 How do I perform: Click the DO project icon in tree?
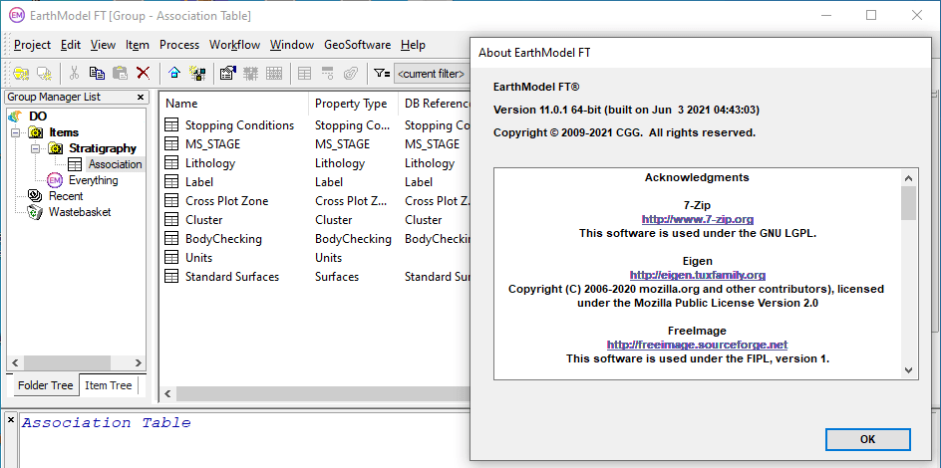pyautogui.click(x=16, y=117)
